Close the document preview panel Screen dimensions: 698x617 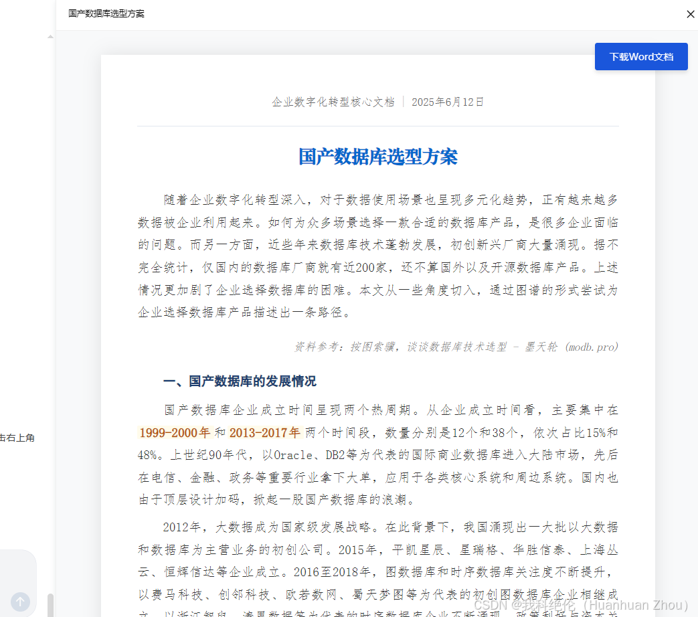tap(691, 14)
